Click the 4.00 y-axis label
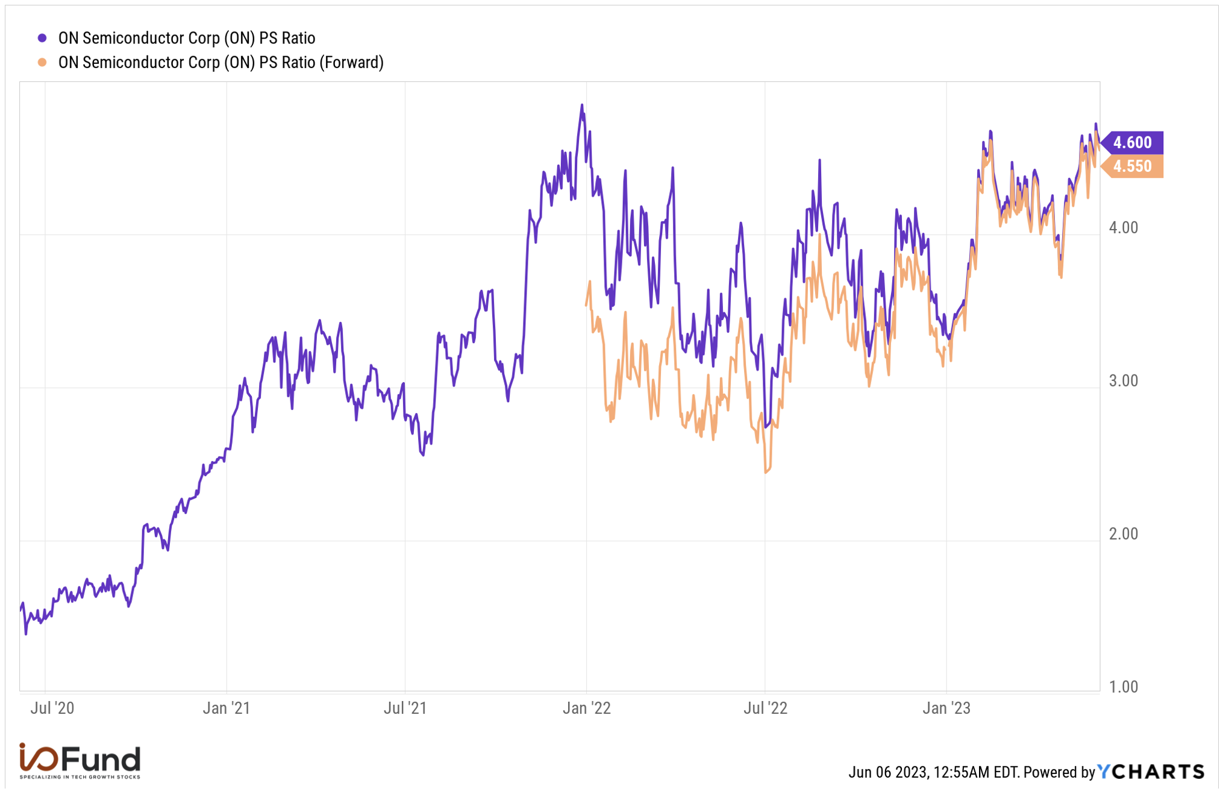The width and height of the screenshot is (1223, 803). point(1124,228)
